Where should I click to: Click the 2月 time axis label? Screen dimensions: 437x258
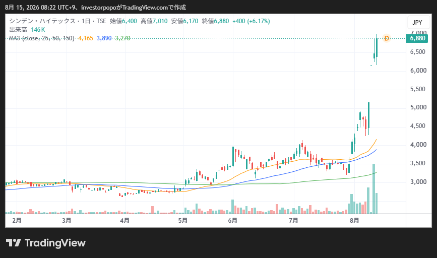pyautogui.click(x=17, y=221)
